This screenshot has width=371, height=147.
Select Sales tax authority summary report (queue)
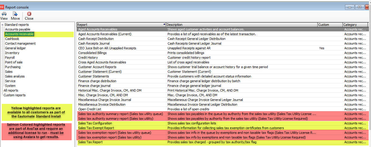tap(223, 114)
